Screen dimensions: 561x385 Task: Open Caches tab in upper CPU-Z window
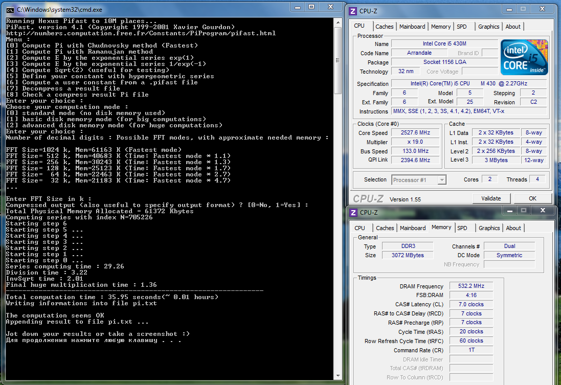tap(384, 27)
